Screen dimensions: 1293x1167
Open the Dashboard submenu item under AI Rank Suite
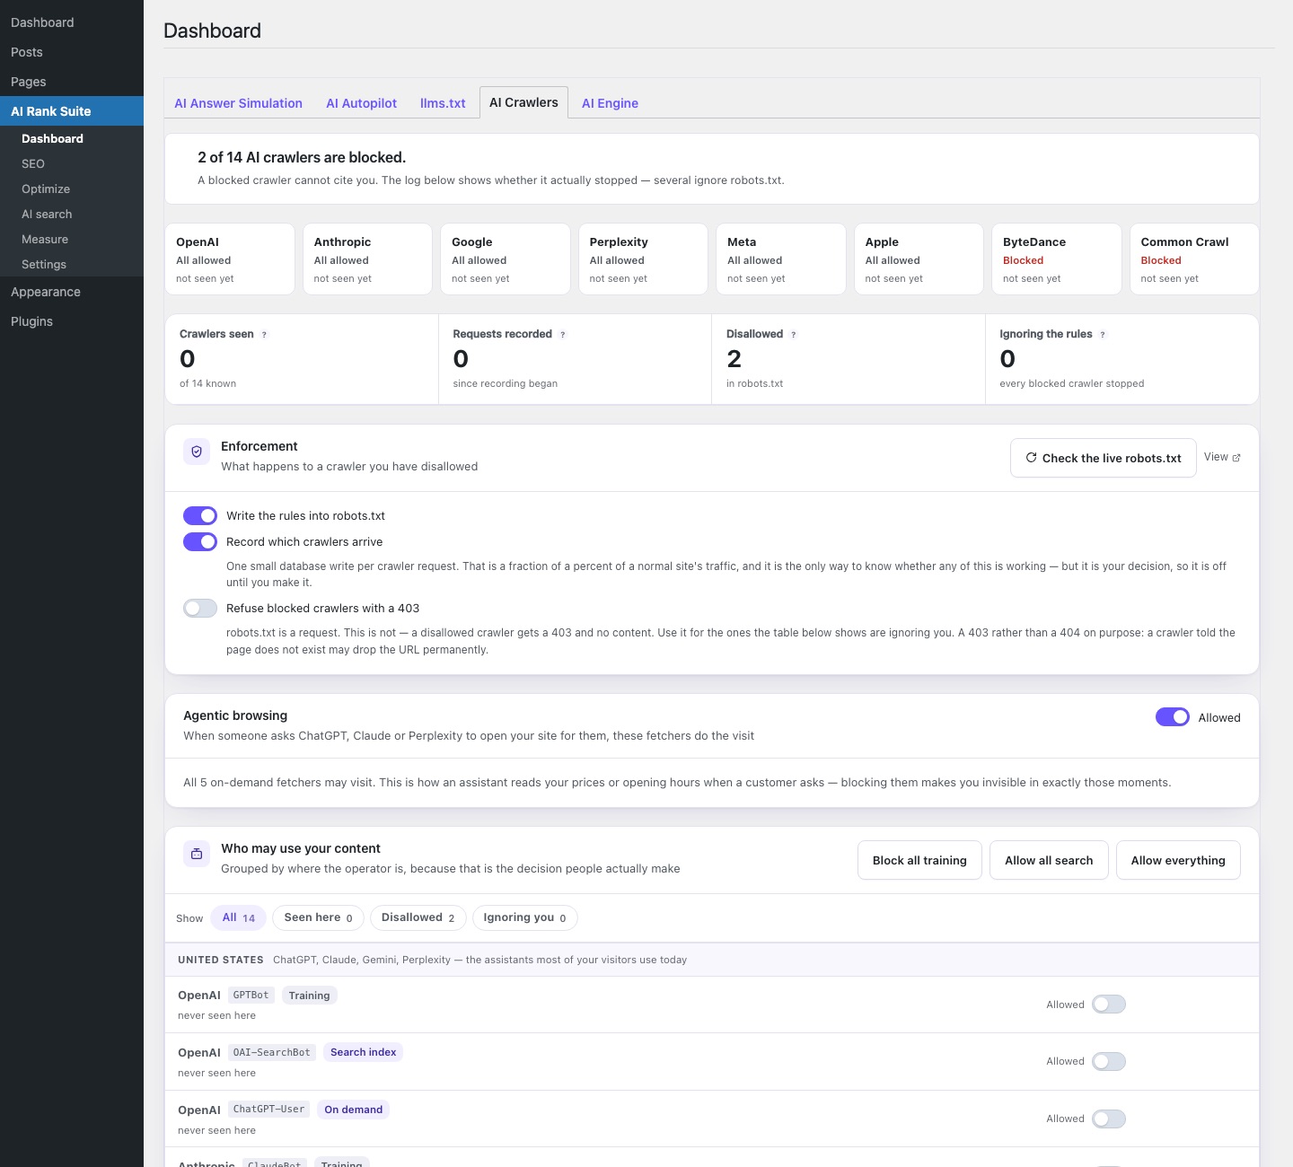coord(72,138)
